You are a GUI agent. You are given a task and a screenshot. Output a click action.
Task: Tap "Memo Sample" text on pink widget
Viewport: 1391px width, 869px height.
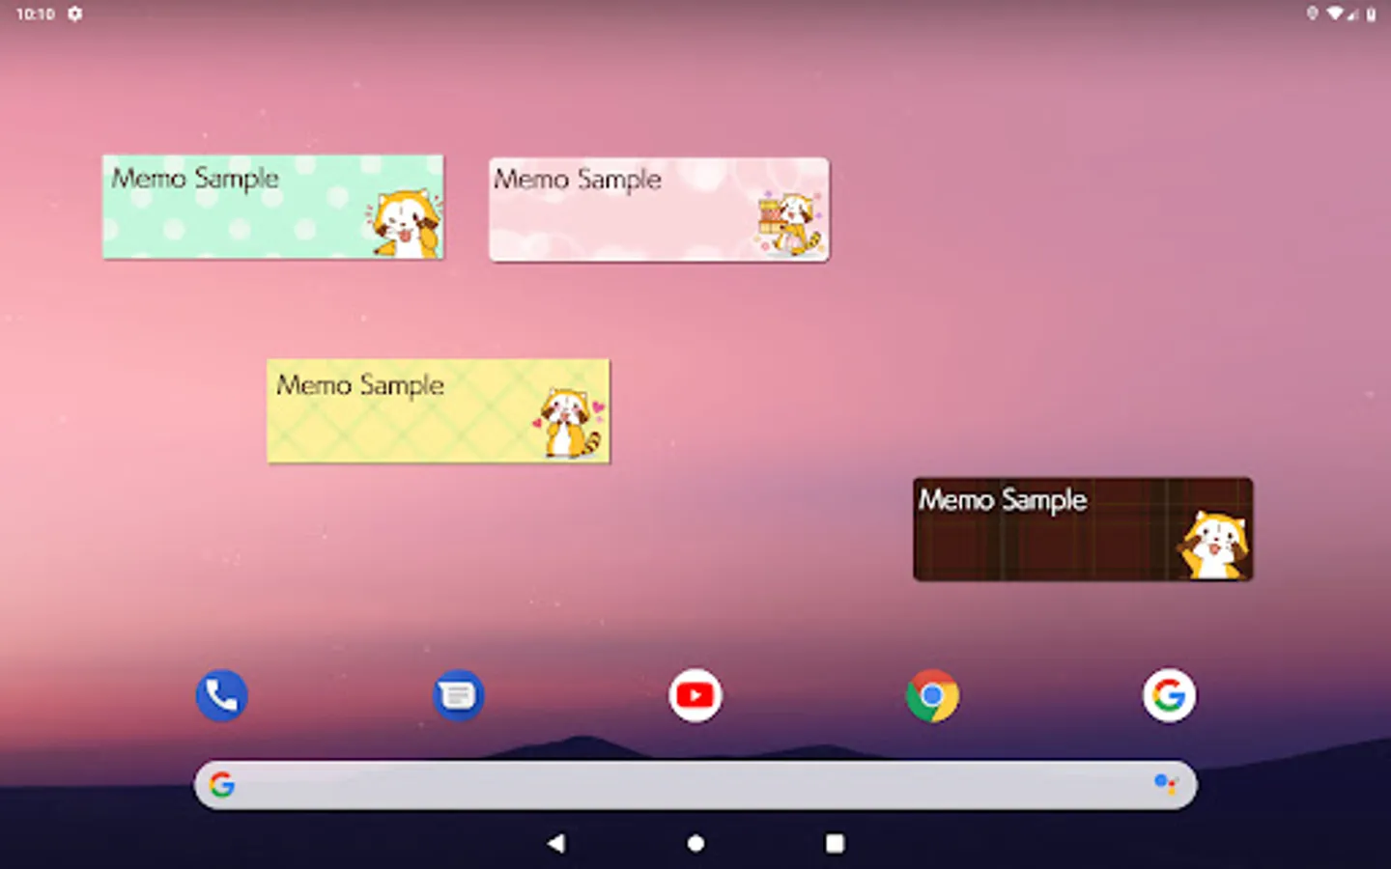tap(578, 180)
